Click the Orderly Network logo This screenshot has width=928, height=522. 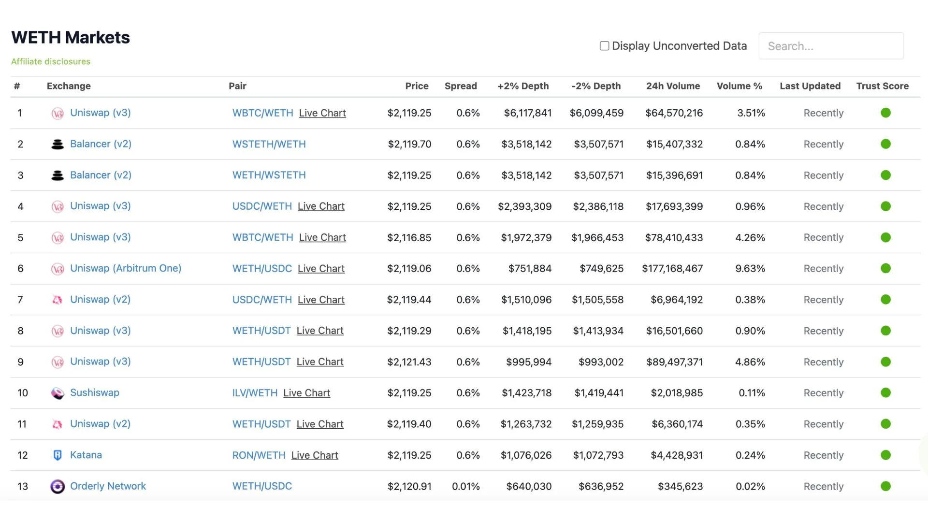[58, 486]
